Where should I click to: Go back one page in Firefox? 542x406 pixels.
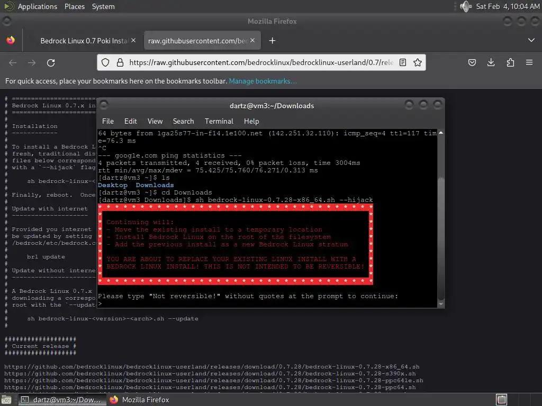(x=13, y=62)
